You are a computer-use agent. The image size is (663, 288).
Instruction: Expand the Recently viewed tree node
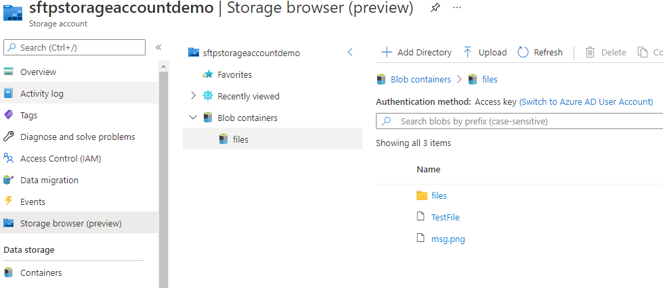[193, 96]
